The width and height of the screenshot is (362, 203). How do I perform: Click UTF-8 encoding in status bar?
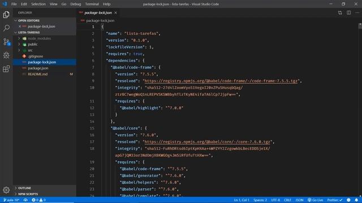click(275, 200)
